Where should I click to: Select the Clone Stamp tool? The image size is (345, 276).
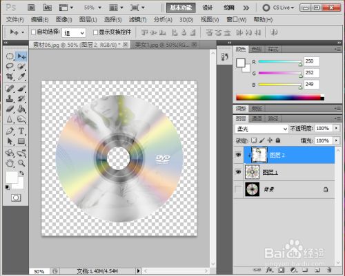tap(10, 98)
